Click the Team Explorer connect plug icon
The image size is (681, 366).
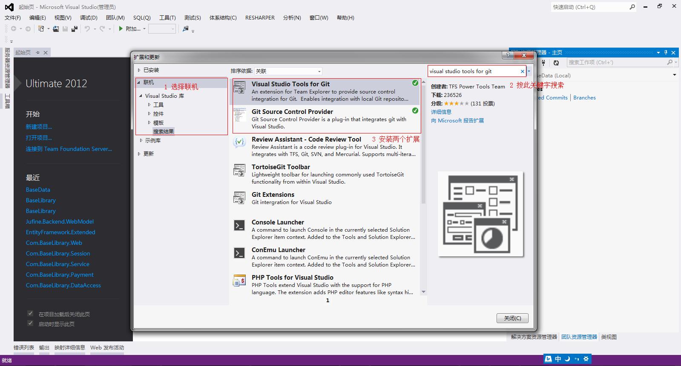coord(543,62)
